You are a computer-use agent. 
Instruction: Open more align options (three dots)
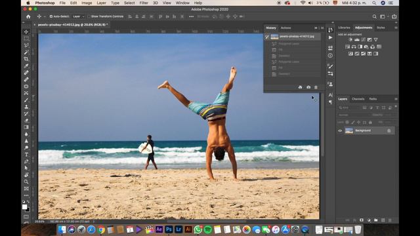coord(191,16)
